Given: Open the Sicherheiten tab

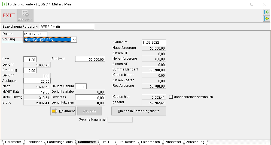Looking at the screenshot, I should pyautogui.click(x=150, y=142).
